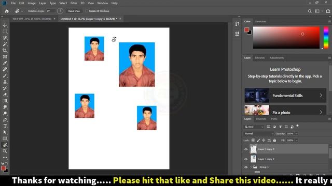Toggle prevent artboard auto-nesting lock
332x186 pixels.
269,140
